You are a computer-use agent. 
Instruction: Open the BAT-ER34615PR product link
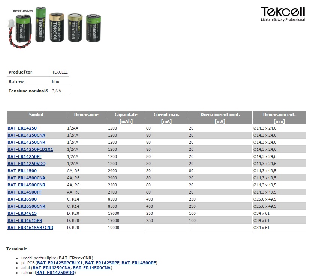(25, 220)
